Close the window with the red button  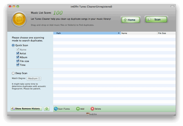click(10, 6)
